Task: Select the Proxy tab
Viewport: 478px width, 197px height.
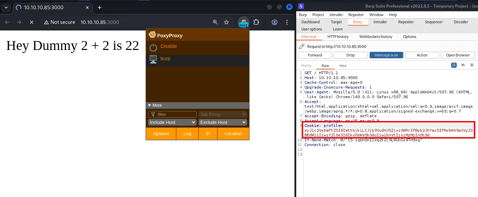Action: click(358, 22)
